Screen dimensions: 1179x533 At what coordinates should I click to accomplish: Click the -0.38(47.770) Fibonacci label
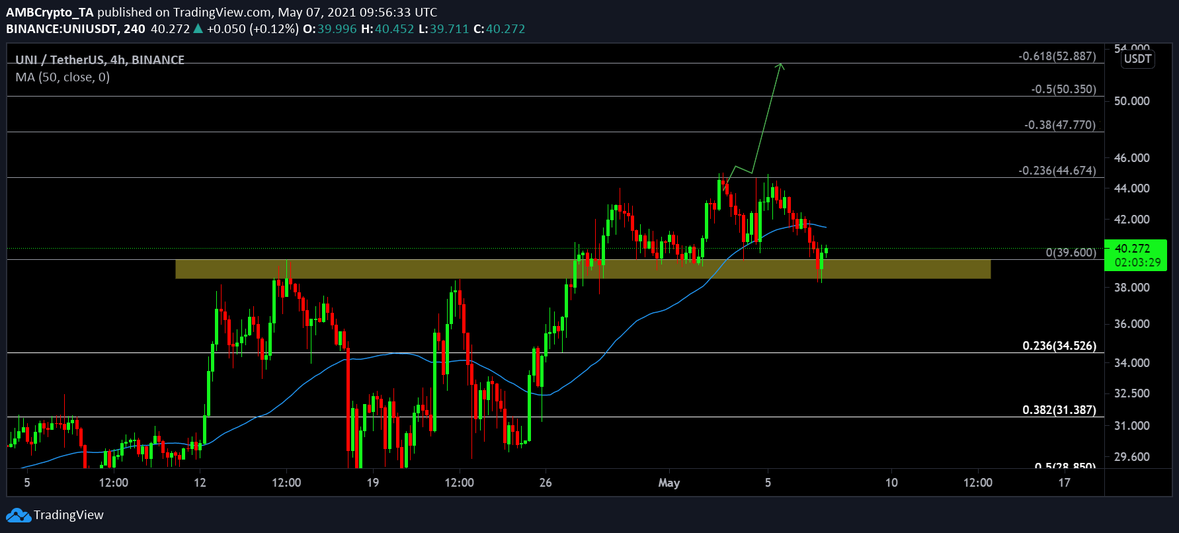point(1060,125)
